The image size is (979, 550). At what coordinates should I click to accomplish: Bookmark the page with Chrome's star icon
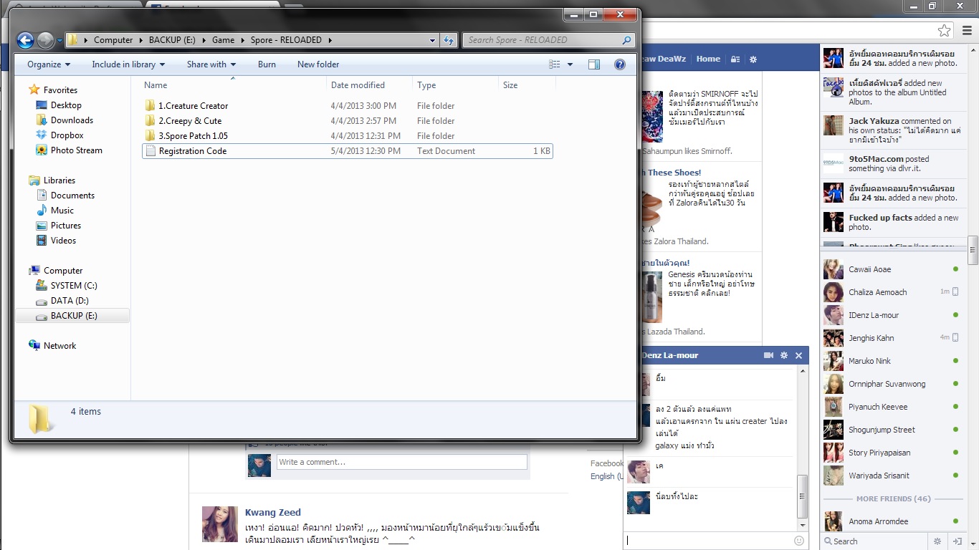pos(945,31)
